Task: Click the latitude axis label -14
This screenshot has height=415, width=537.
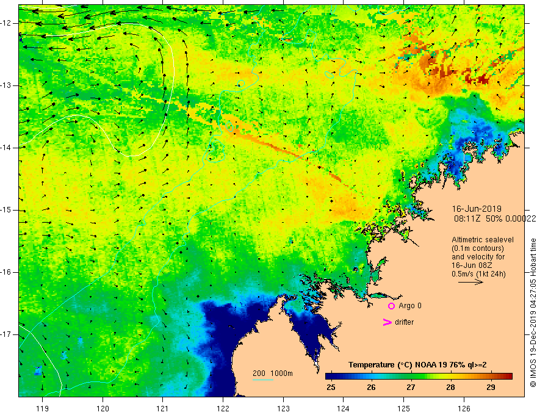Action: [x=7, y=148]
